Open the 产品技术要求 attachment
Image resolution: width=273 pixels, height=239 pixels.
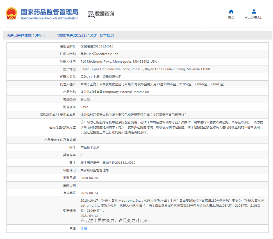(90, 147)
